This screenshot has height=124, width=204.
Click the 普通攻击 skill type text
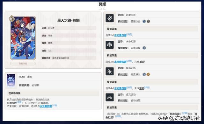(135, 22)
